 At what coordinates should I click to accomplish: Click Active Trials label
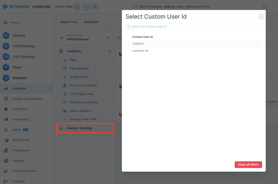coord(64,7)
